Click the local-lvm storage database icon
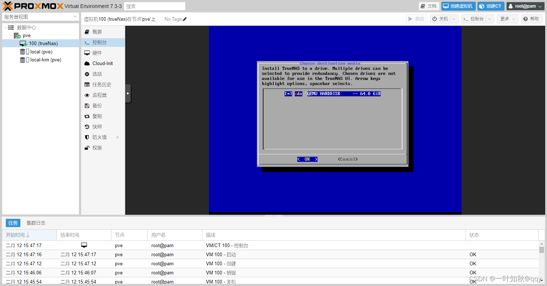547x286 pixels. pyautogui.click(x=23, y=60)
